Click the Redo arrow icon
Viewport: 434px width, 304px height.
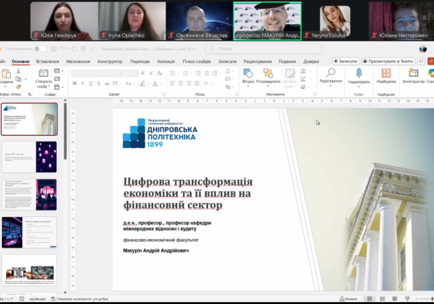(75, 49)
